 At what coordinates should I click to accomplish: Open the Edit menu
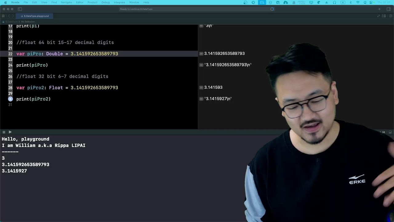pyautogui.click(x=34, y=2)
